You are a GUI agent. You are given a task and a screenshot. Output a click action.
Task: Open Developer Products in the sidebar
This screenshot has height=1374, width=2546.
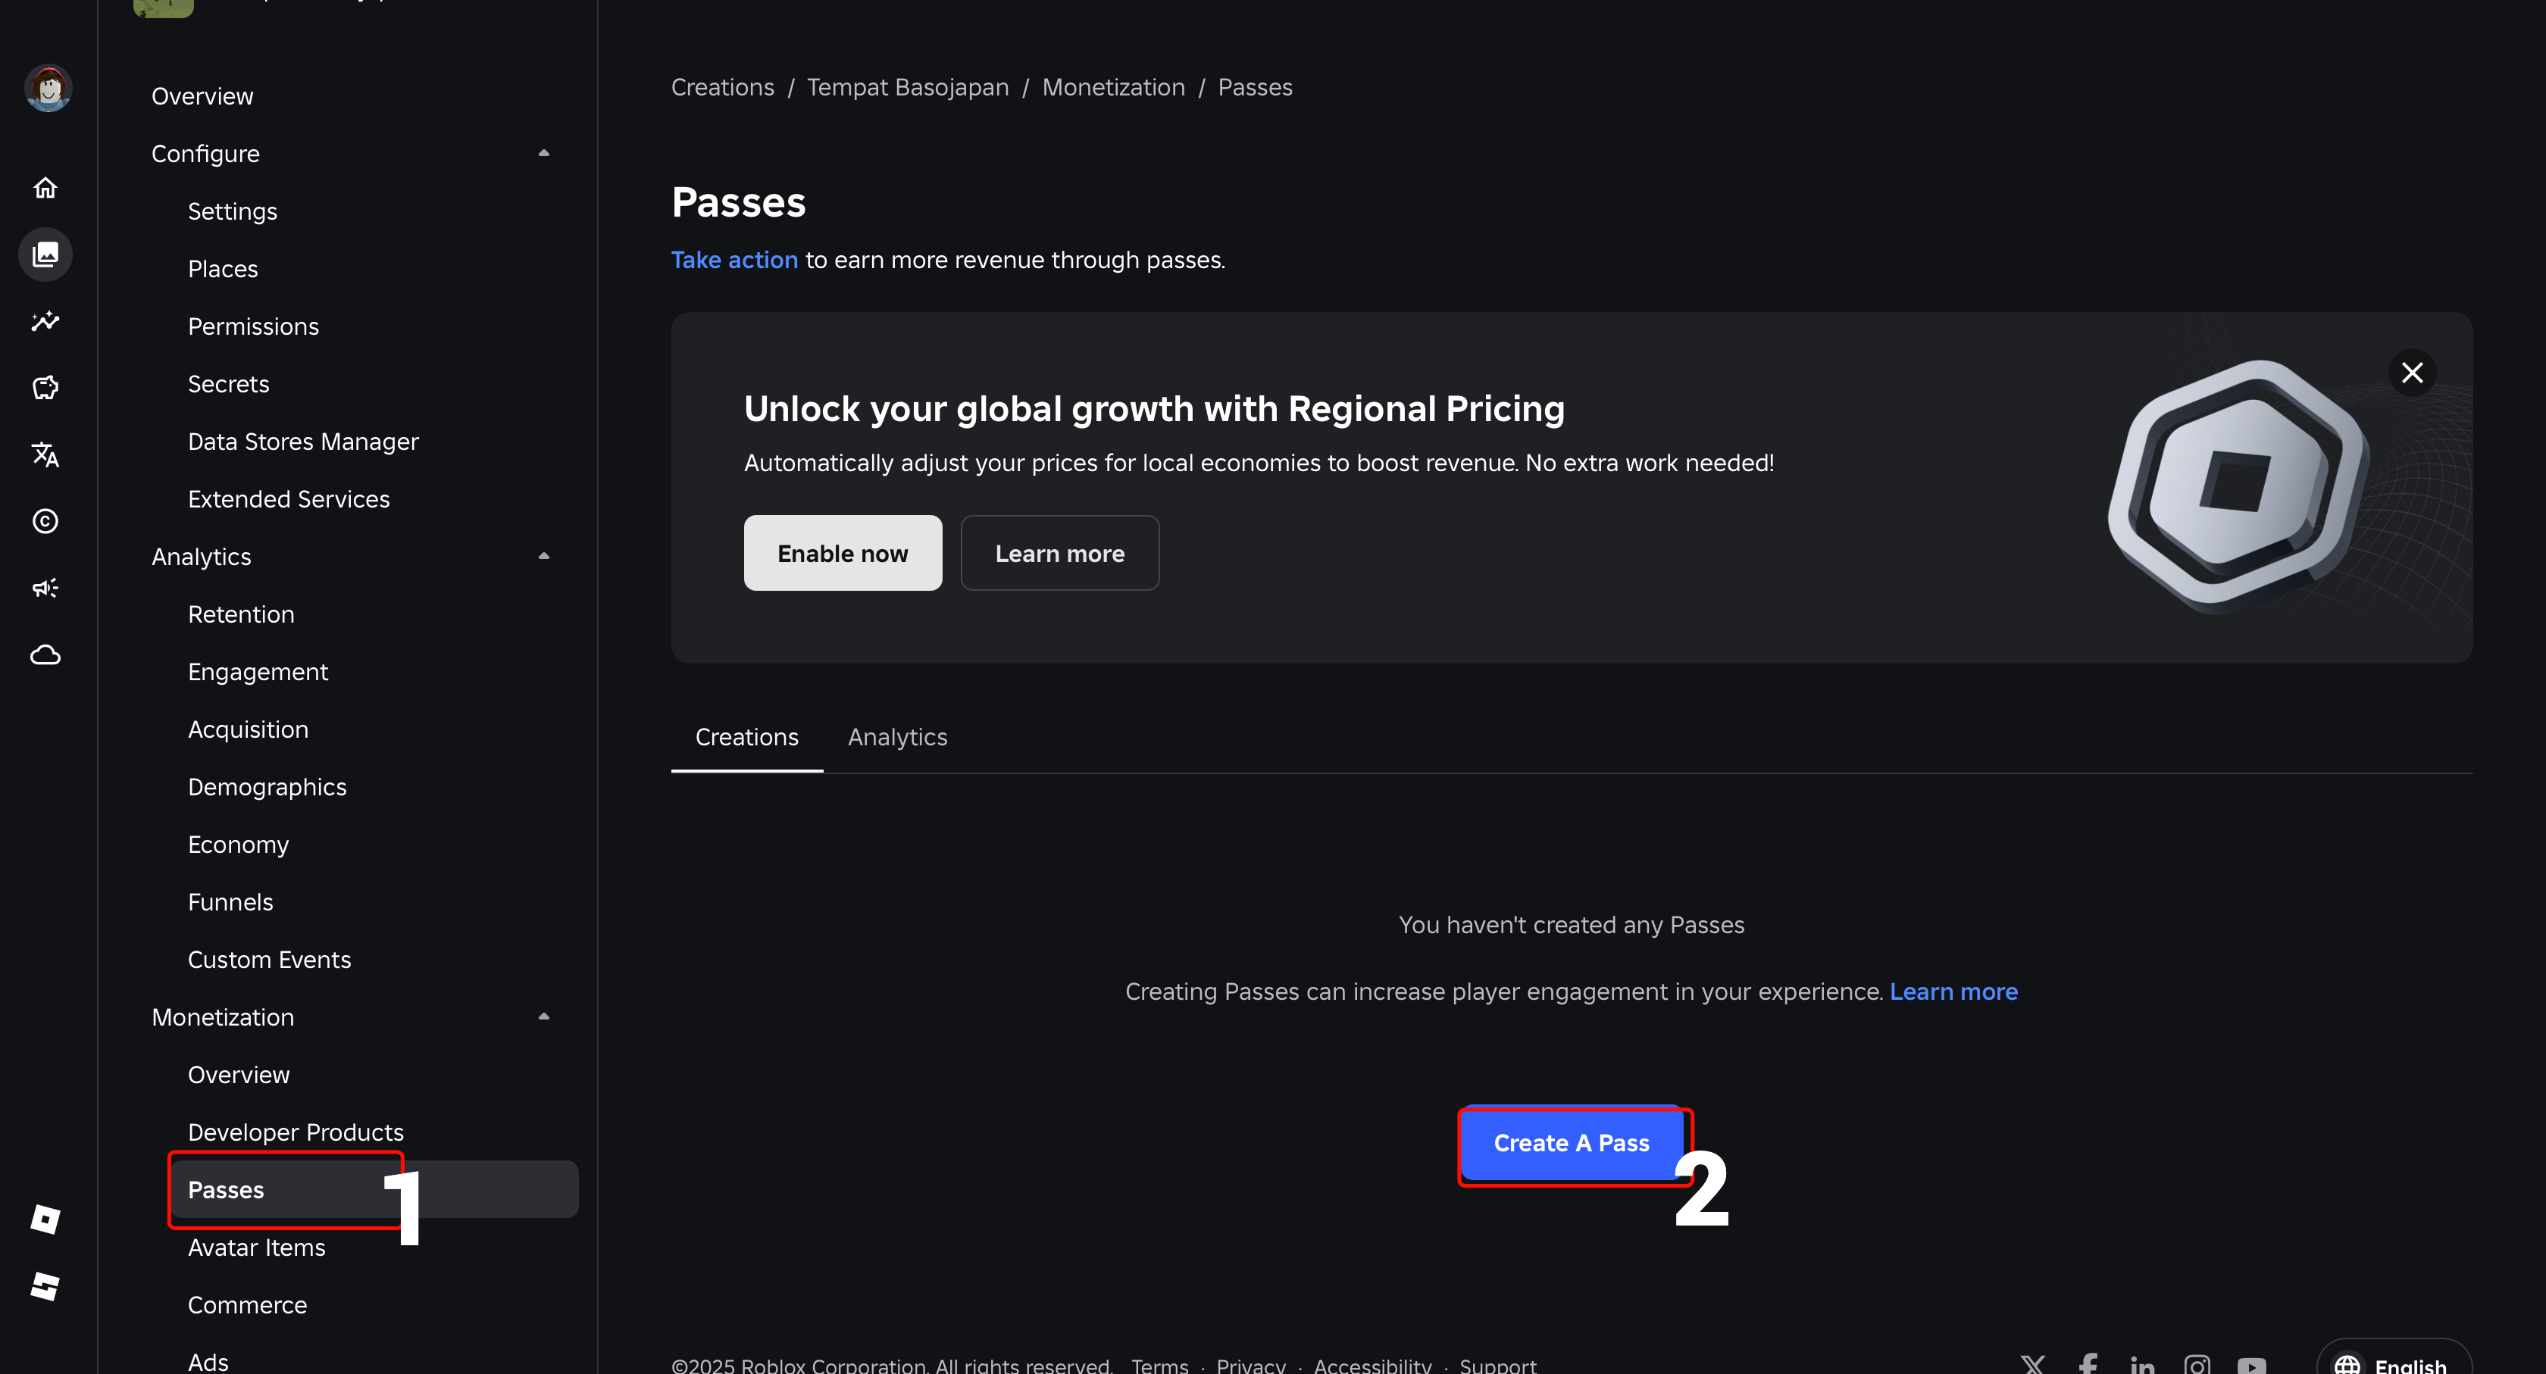click(x=296, y=1132)
